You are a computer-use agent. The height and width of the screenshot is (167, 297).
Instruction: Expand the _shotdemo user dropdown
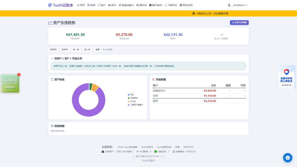[x=238, y=5]
